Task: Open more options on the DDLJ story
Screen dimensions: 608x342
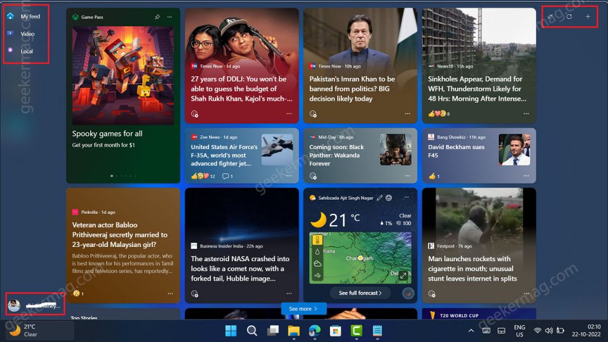Action: [x=289, y=113]
